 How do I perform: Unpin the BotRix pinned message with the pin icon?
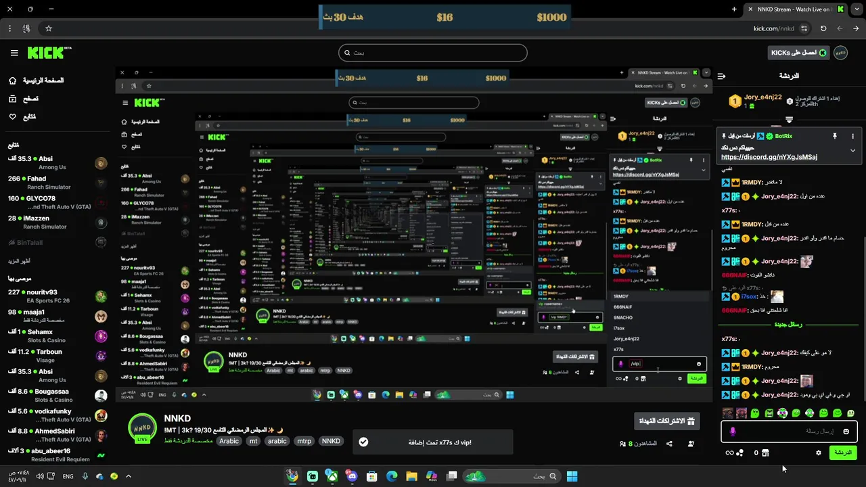pyautogui.click(x=835, y=136)
